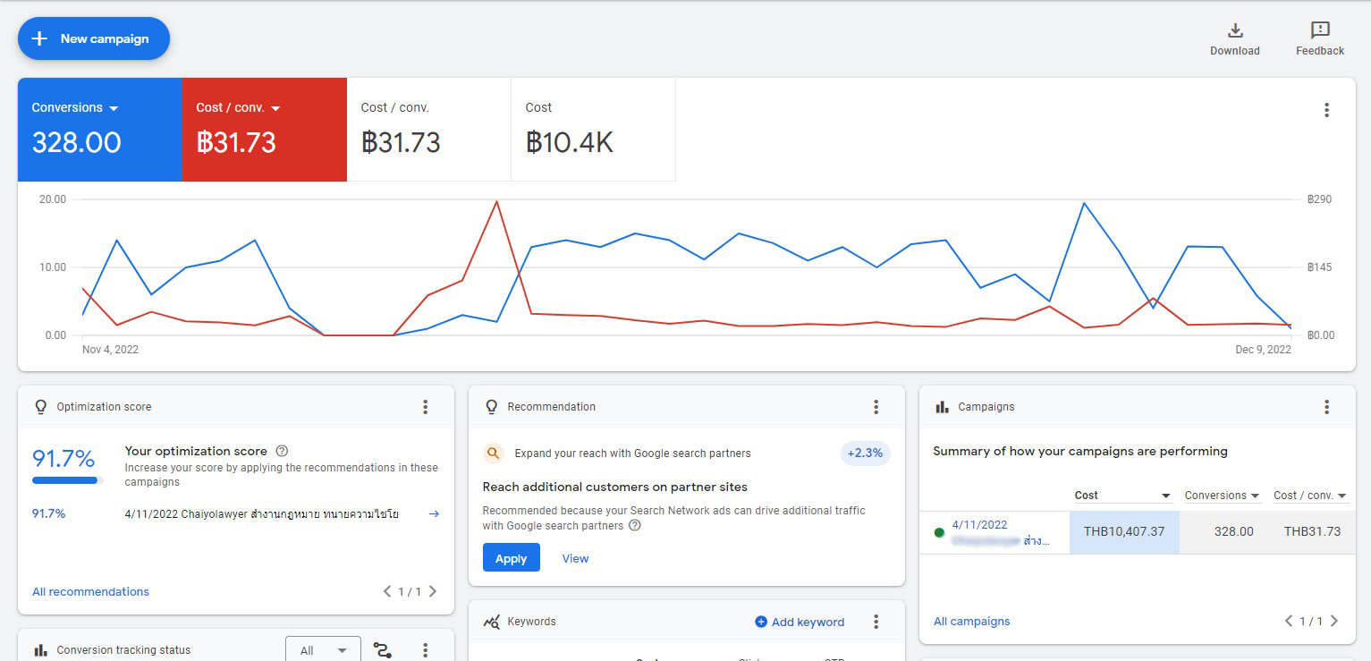Click the +2.3% score uplift badge

coord(866,453)
